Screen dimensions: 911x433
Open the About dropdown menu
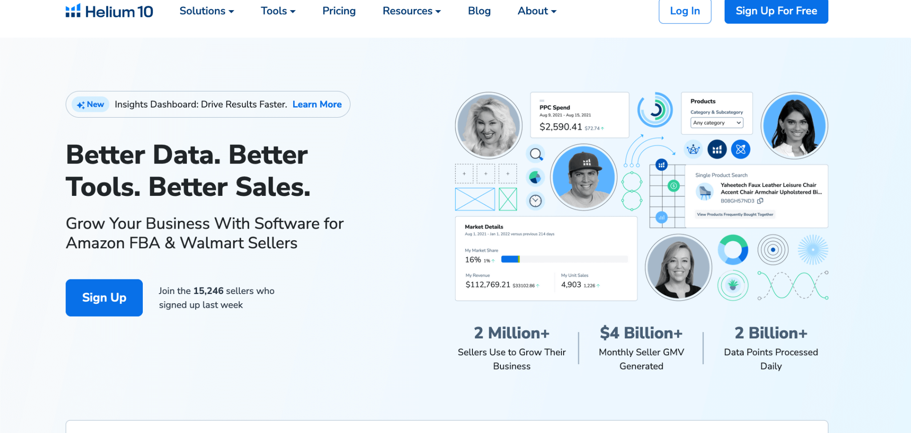tap(537, 11)
